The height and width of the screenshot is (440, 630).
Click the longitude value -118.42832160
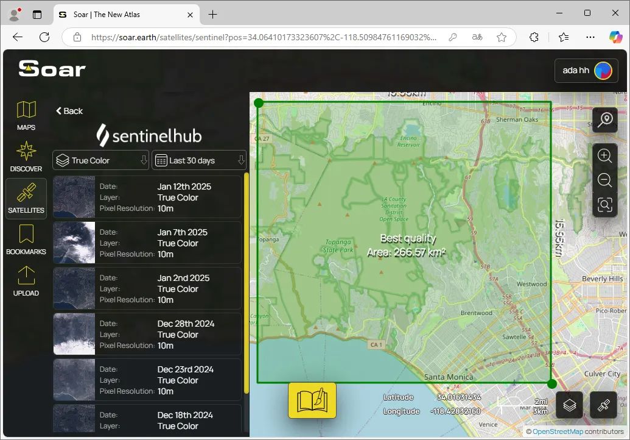(x=455, y=411)
